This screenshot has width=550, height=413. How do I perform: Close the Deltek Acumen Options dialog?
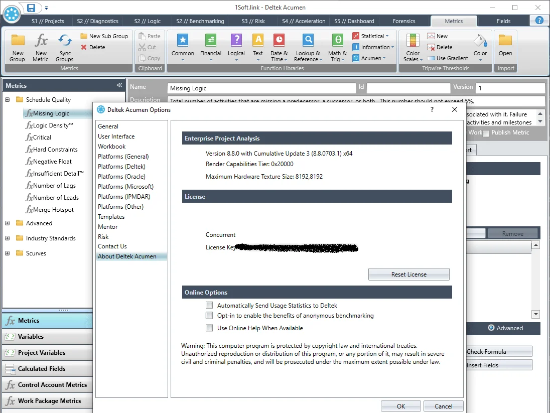pyautogui.click(x=455, y=109)
